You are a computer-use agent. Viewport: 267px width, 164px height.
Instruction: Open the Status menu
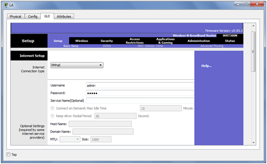point(230,41)
